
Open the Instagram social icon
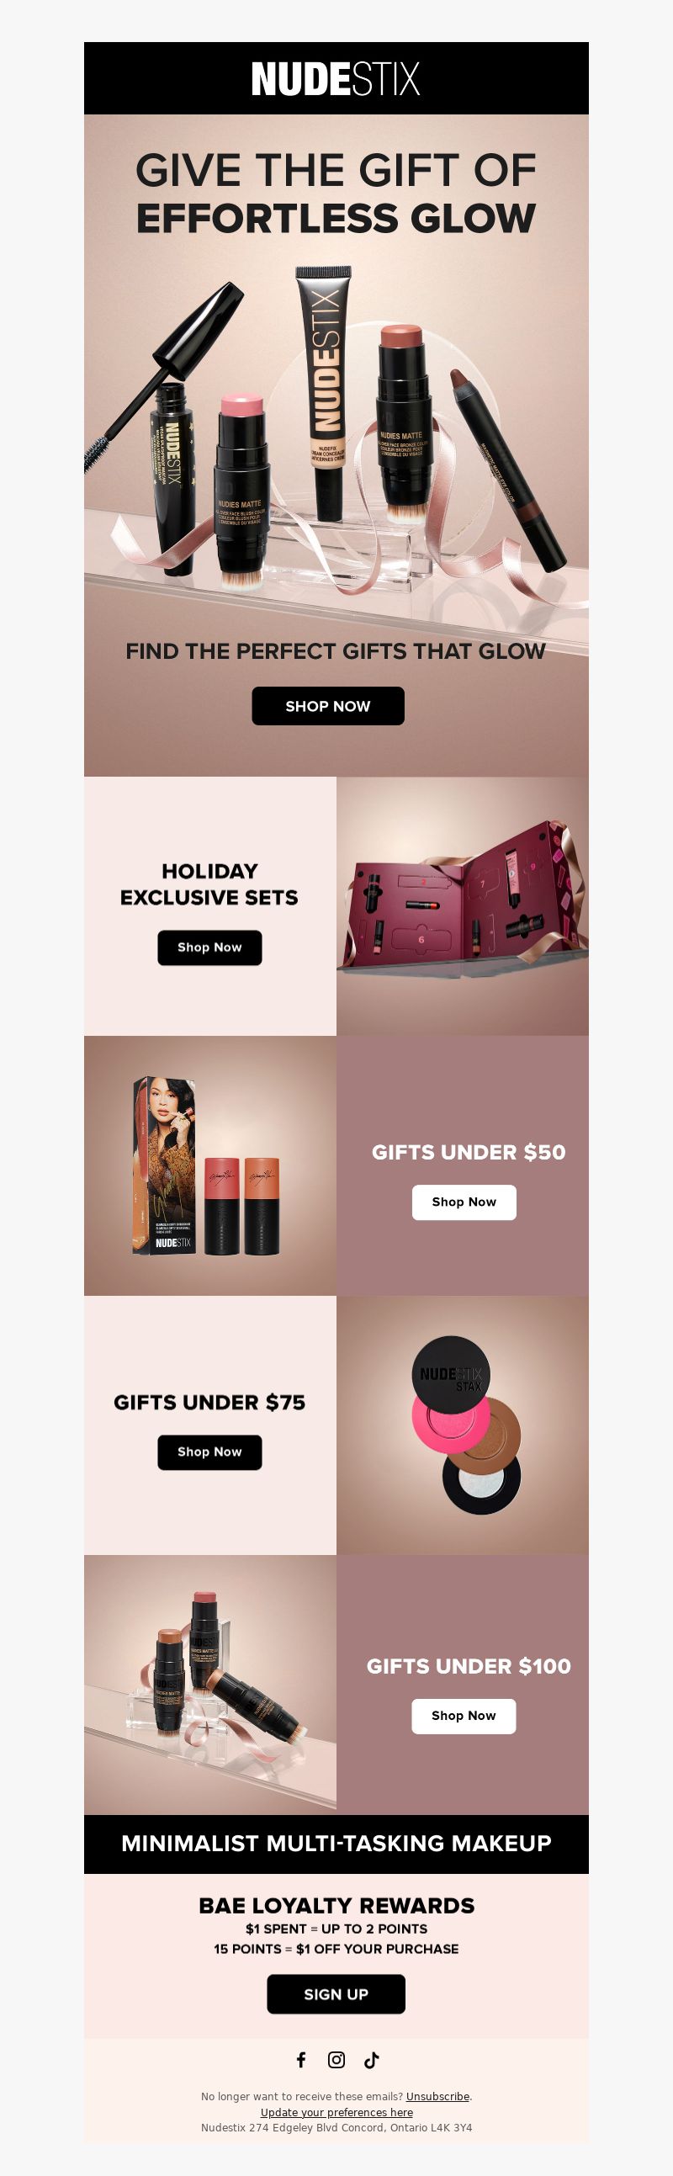(x=336, y=2059)
